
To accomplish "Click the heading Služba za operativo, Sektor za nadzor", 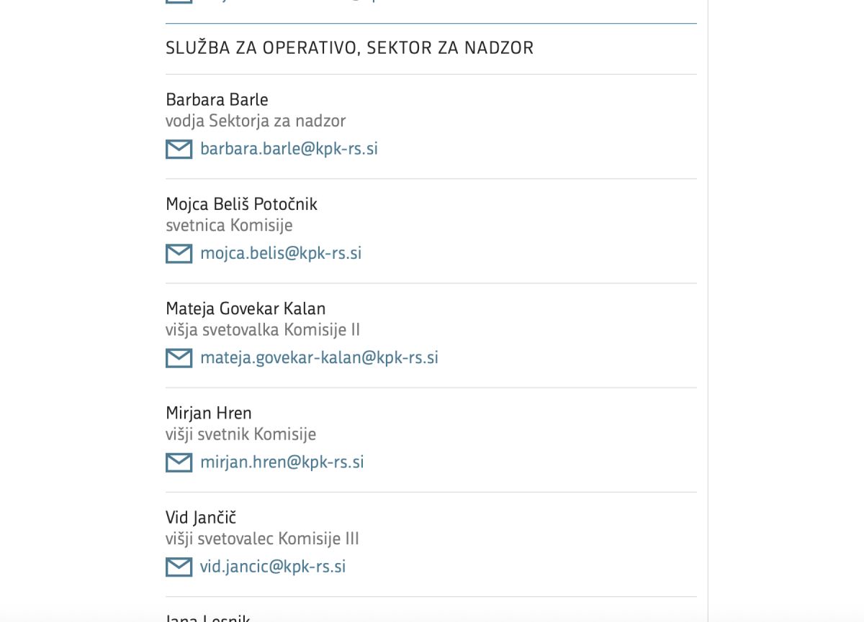I will point(350,48).
